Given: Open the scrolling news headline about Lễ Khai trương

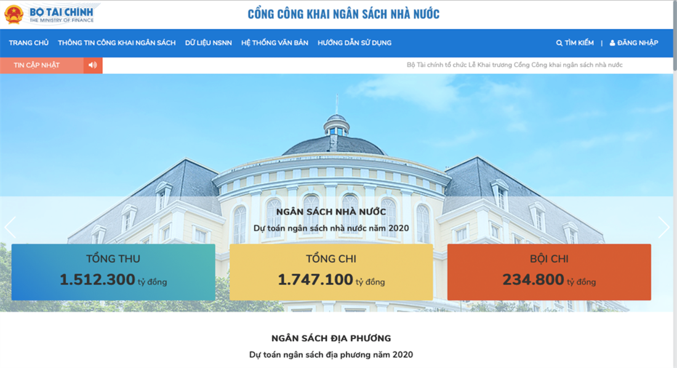Looking at the screenshot, I should coord(515,65).
